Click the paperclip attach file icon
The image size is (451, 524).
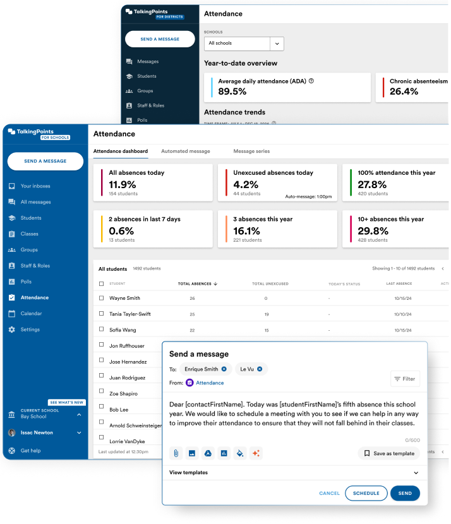176,453
